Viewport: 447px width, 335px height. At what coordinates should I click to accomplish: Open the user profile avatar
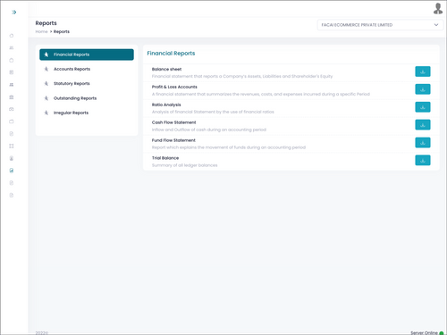pyautogui.click(x=438, y=8)
